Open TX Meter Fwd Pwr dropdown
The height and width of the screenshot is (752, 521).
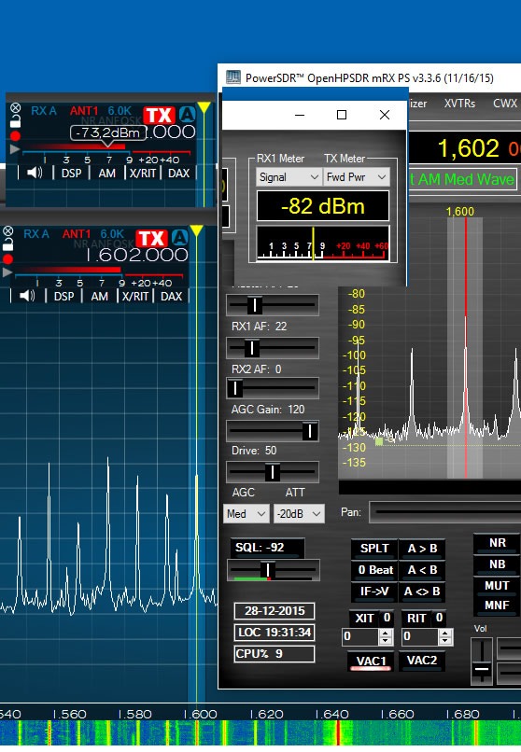(x=357, y=177)
